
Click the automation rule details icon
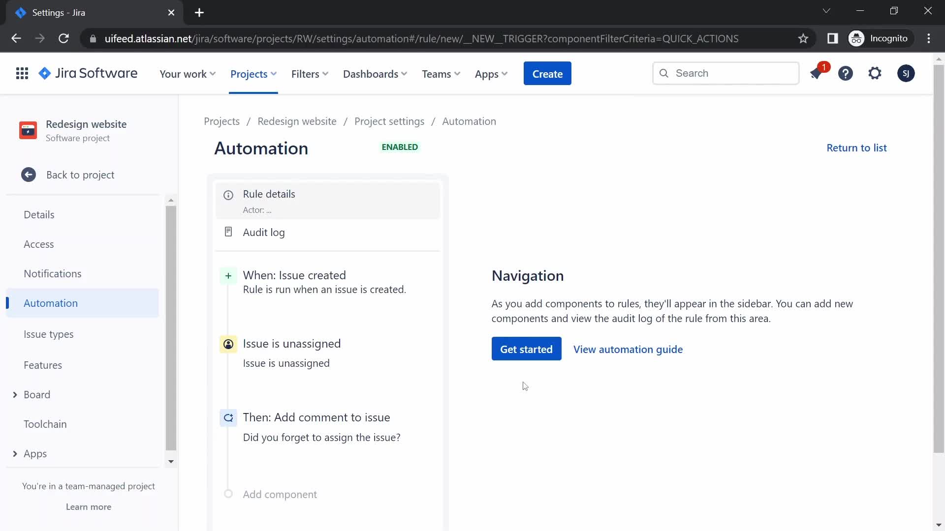pos(228,195)
